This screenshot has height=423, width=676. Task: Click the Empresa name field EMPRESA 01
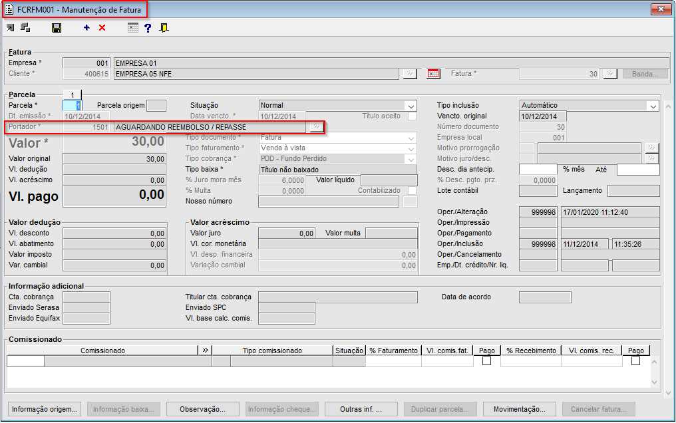click(391, 63)
